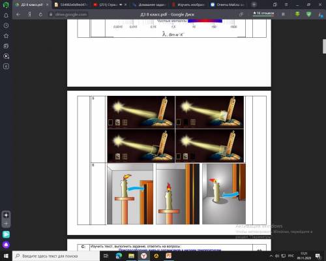Switch to the Ответы Mail.ru tab
Screen dimensions: 326x261
(x=228, y=5)
